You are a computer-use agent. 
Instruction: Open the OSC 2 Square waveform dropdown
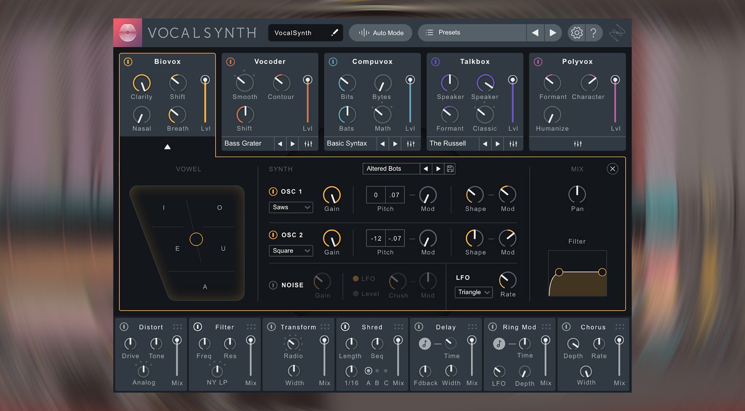(x=291, y=251)
